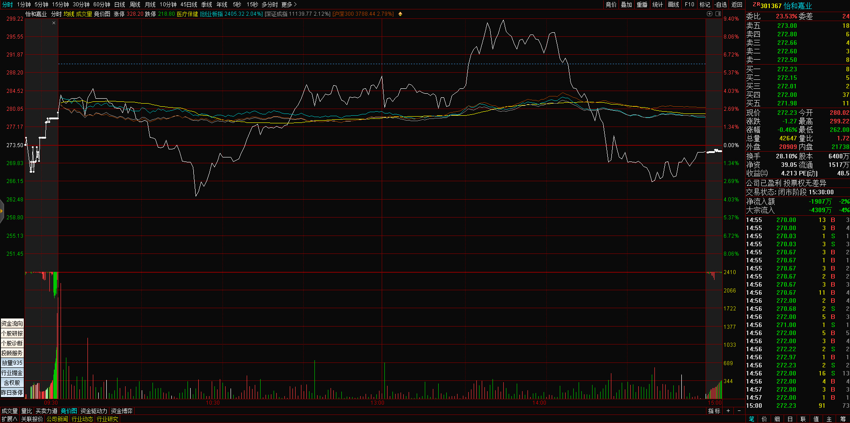Click the 返回 back button
Screen dimensions: 850x423
coord(737,4)
